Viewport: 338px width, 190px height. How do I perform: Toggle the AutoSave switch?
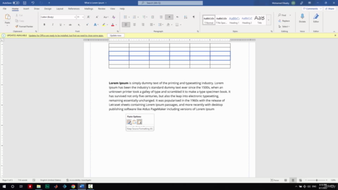pos(16,3)
